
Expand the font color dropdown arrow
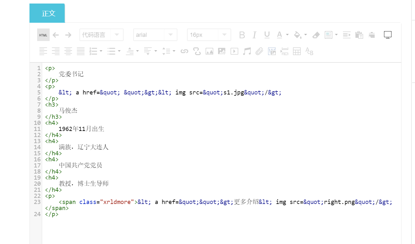287,35
